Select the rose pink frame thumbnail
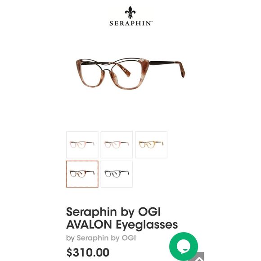261x261 pixels. 117,144
